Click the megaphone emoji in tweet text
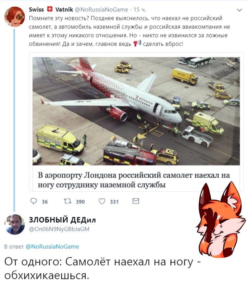 tap(137, 43)
